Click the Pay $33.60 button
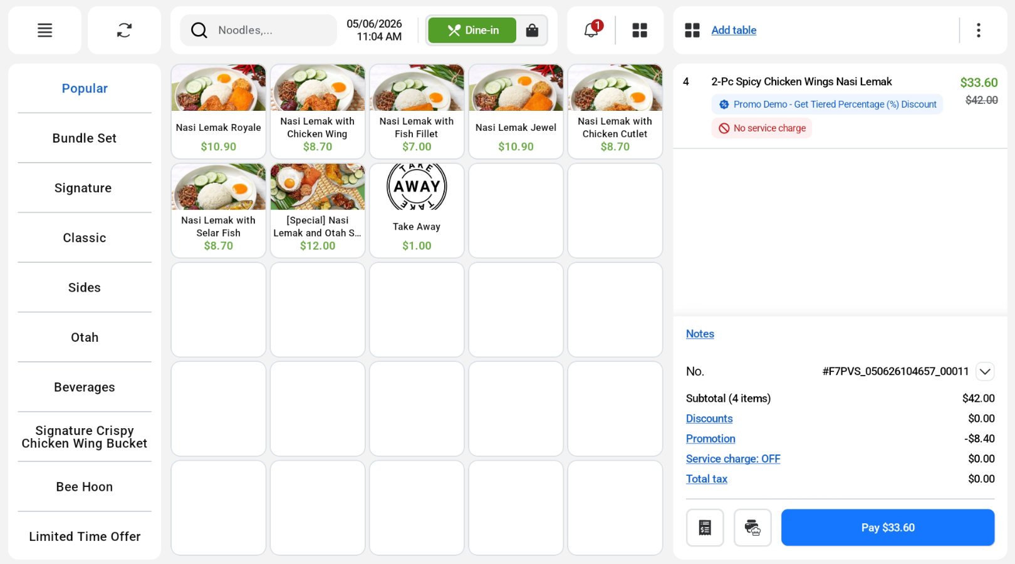1015x564 pixels. [x=888, y=528]
